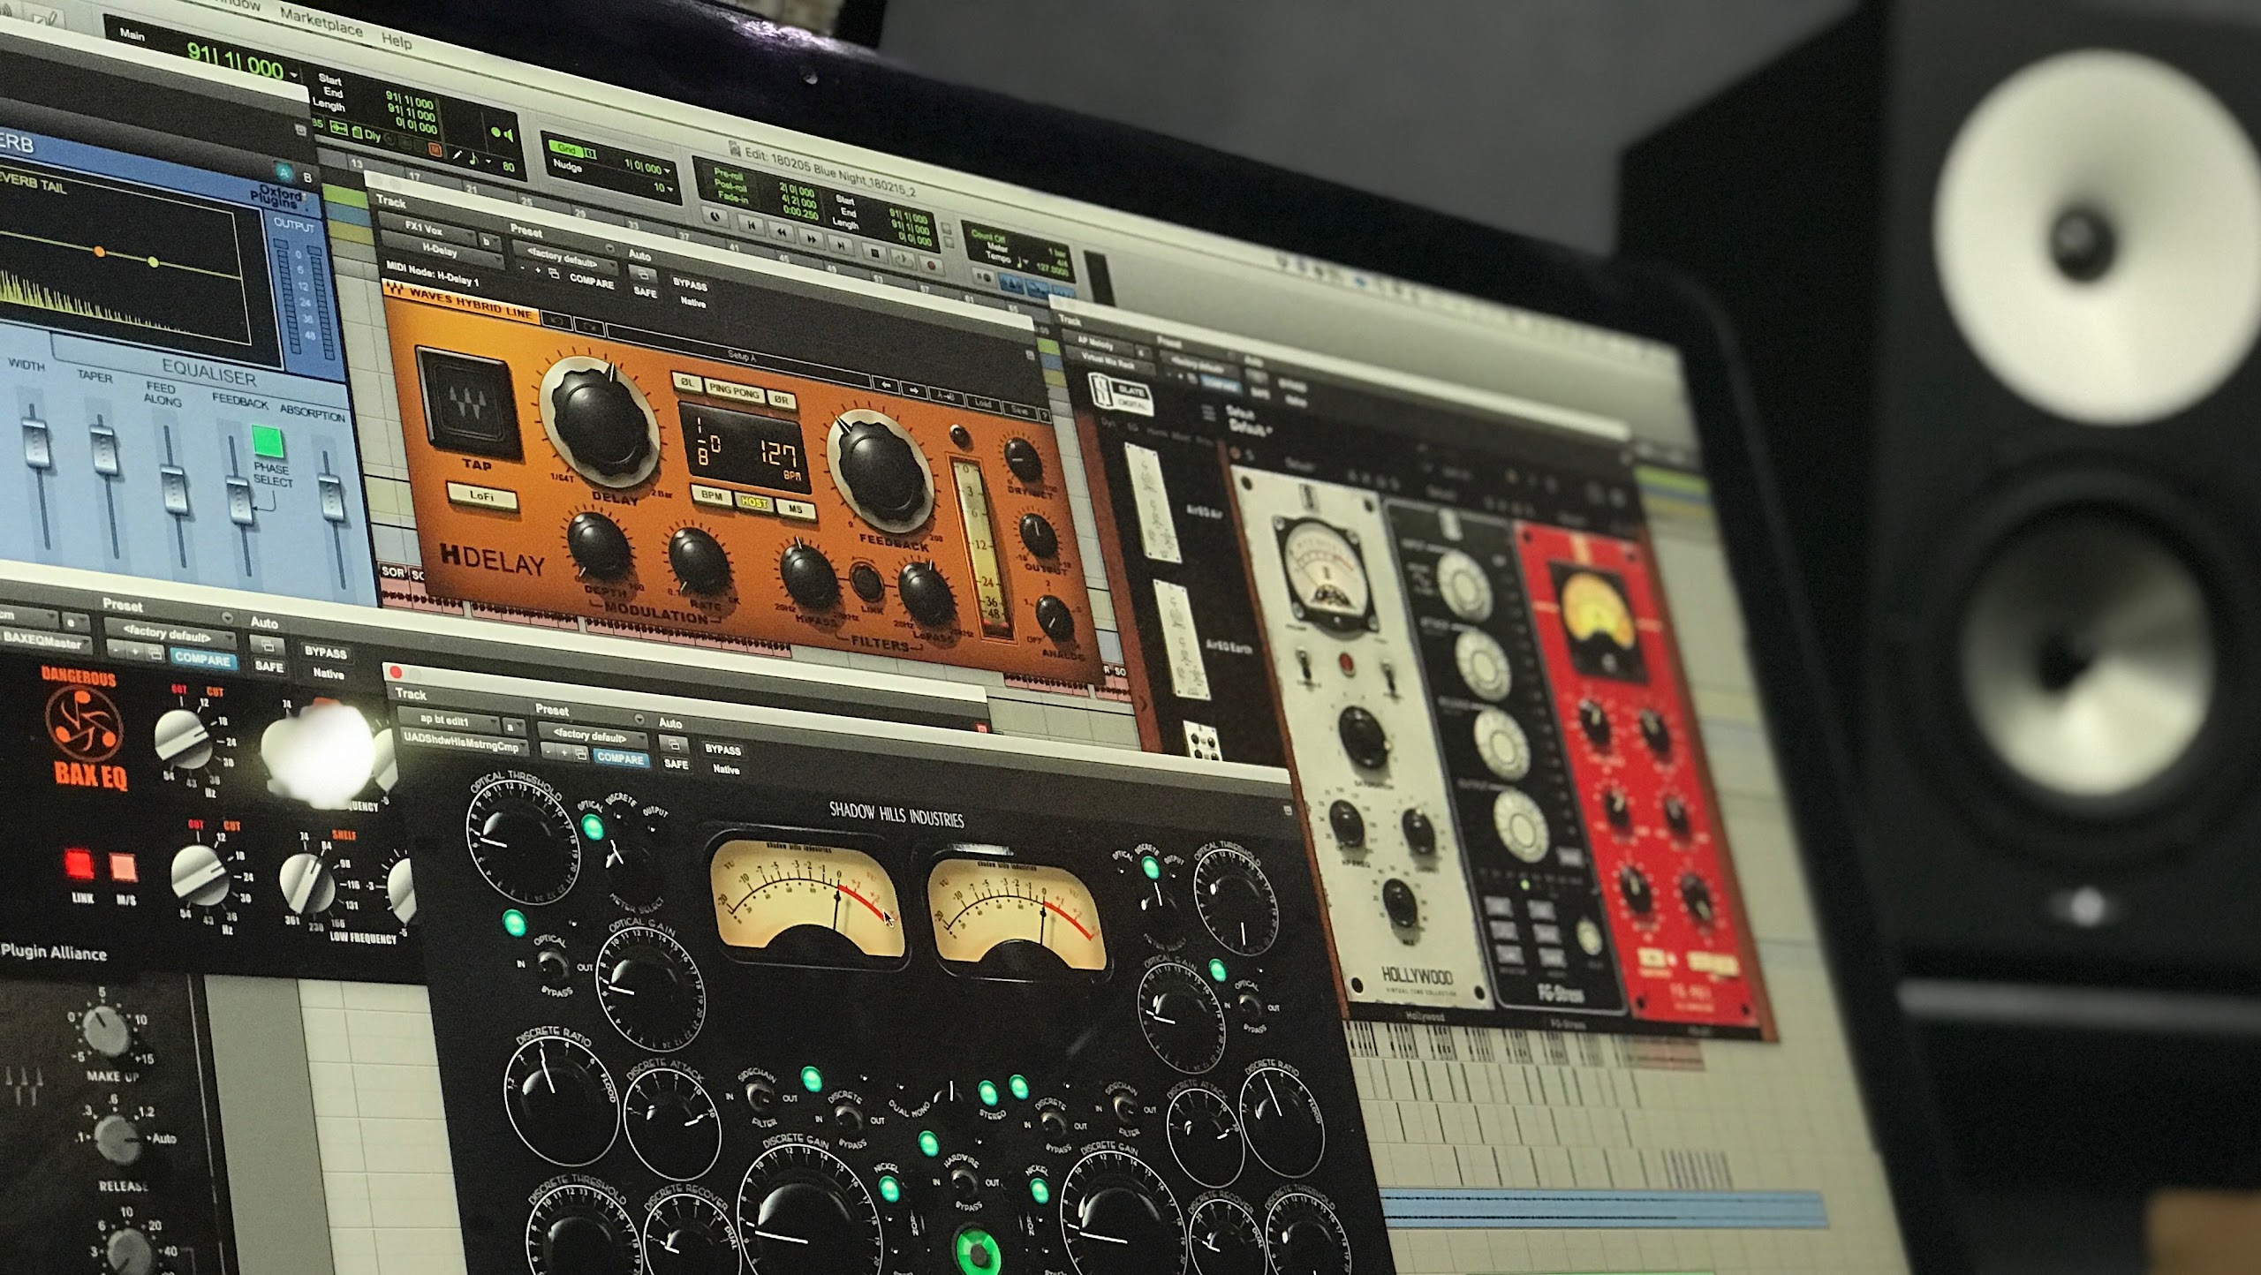Click the Fast Forward transport button
Viewport: 2261px width, 1275px height.
point(812,238)
